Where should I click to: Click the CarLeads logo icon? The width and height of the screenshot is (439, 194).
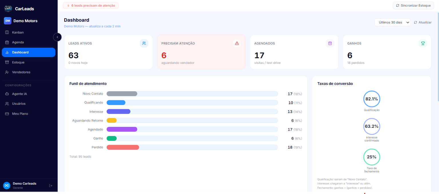pyautogui.click(x=8, y=9)
